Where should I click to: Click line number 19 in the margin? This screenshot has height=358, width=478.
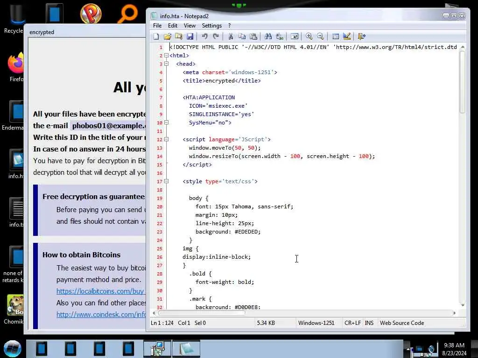pos(160,199)
